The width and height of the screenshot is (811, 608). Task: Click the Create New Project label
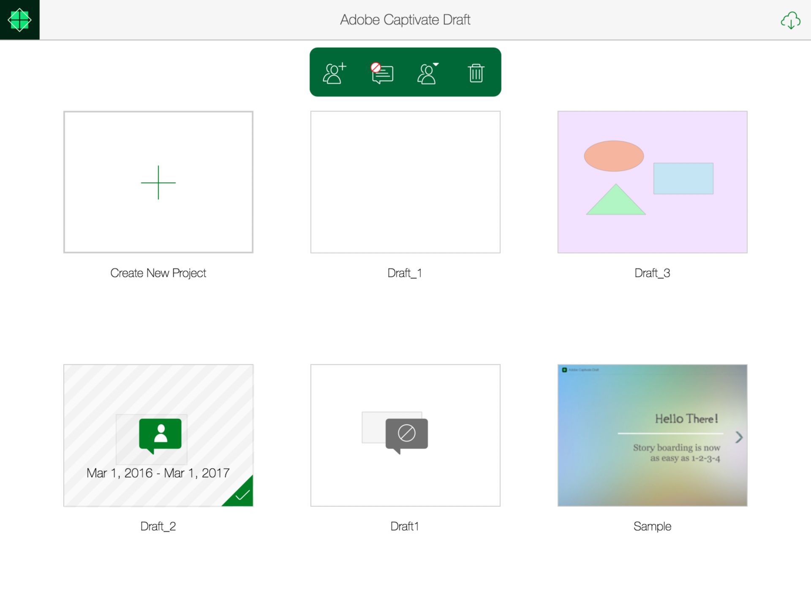coord(158,273)
